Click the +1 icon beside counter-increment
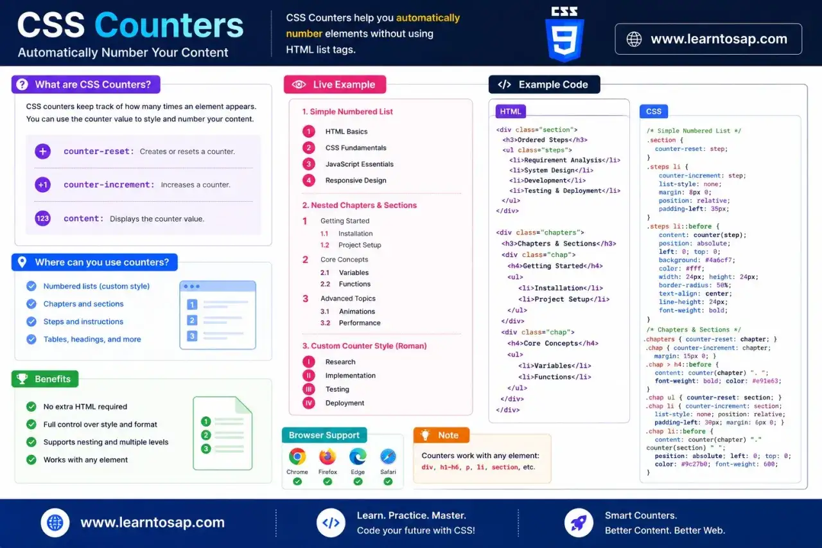The image size is (822, 548). click(42, 185)
